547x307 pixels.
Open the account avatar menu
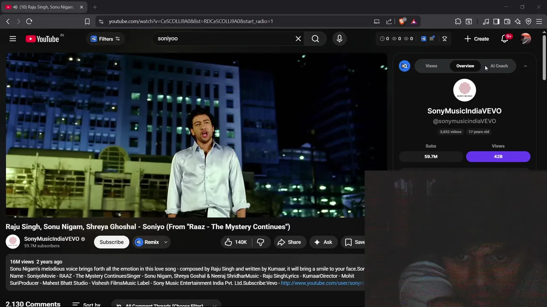click(526, 39)
